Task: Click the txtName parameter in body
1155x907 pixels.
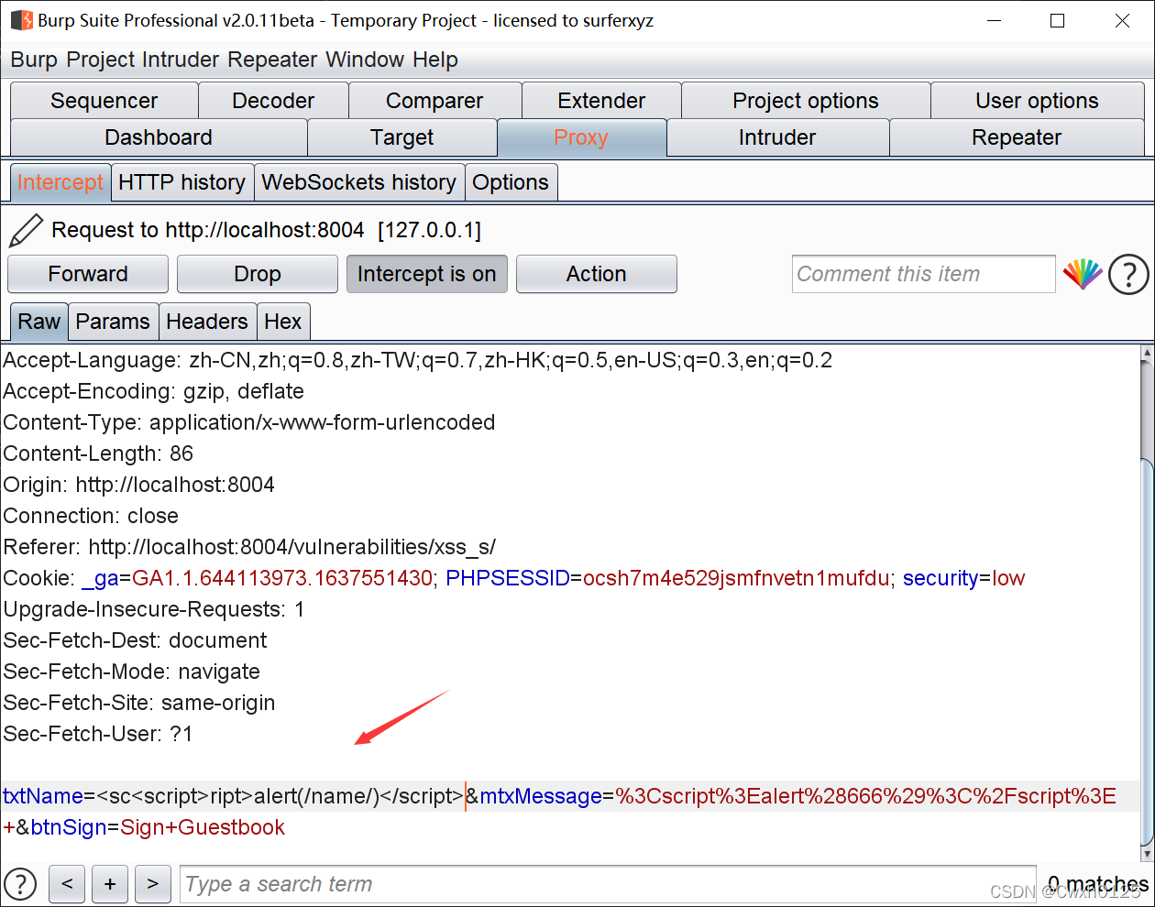Action: click(43, 796)
